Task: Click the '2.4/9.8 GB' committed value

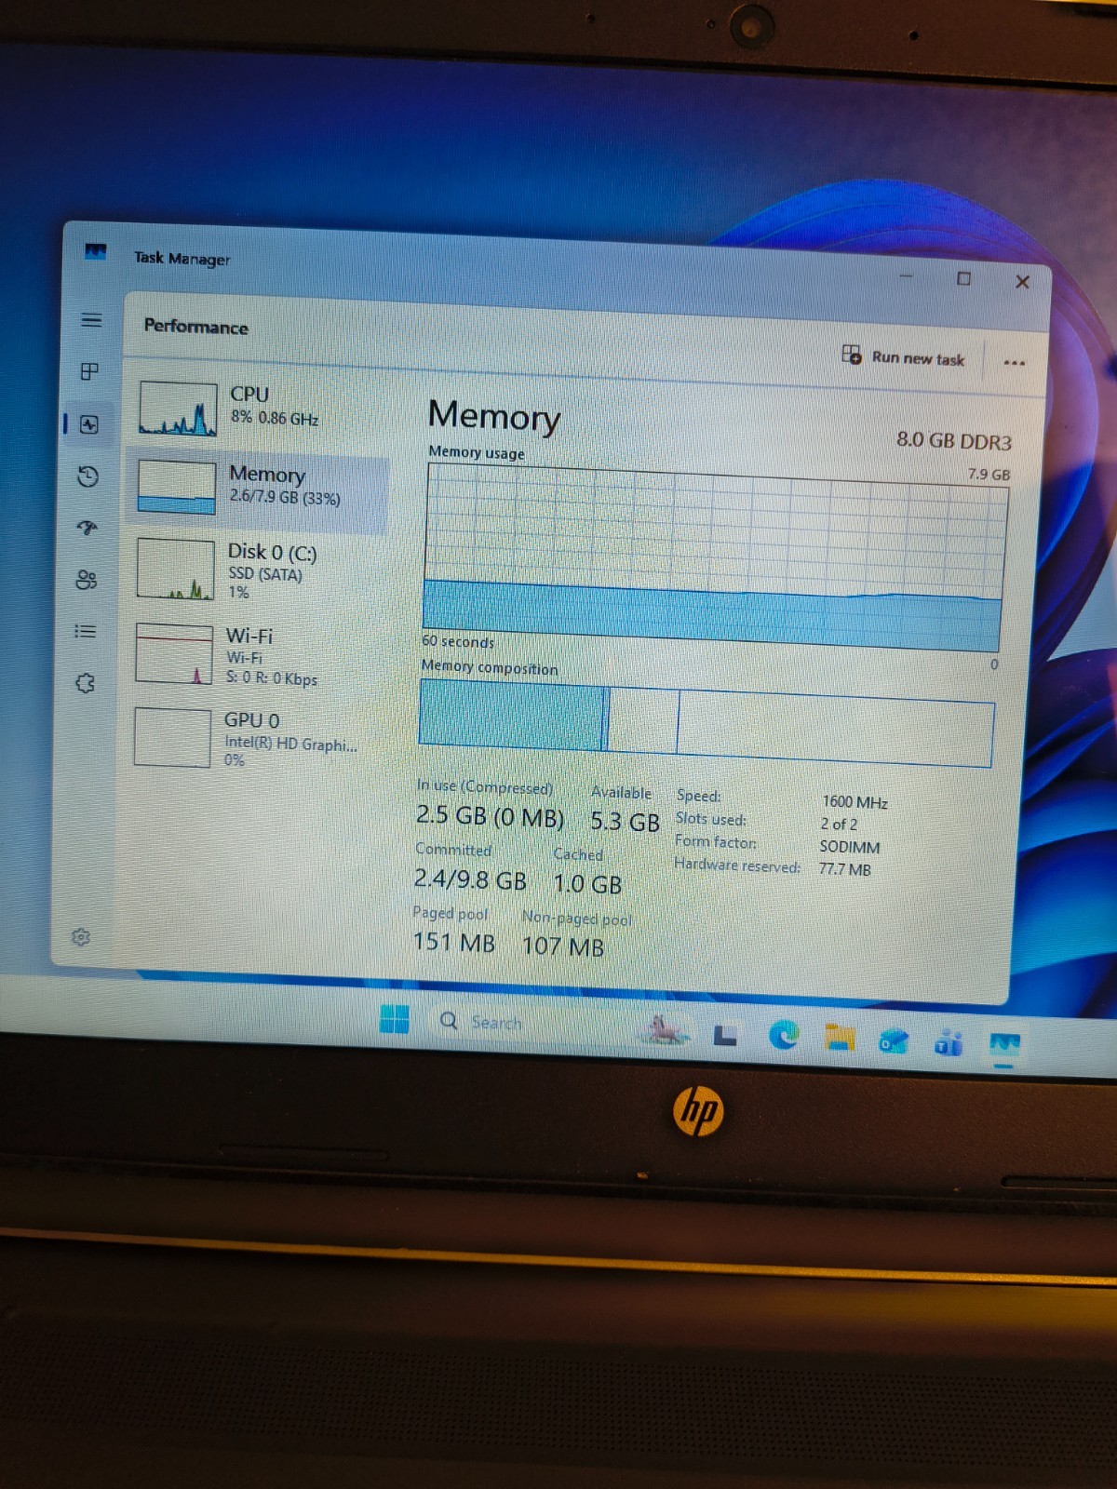Action: [470, 879]
